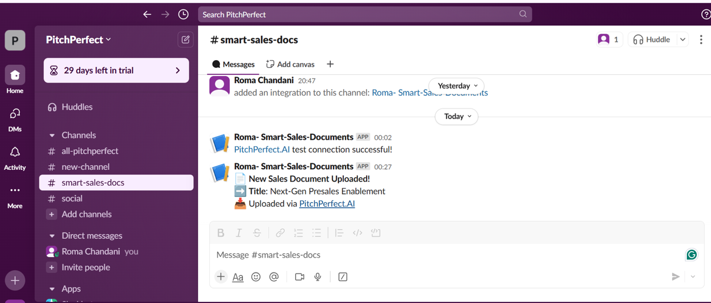Open the Roma- Smart-Sales-Documents integration link
The height and width of the screenshot is (303, 711).
click(430, 93)
